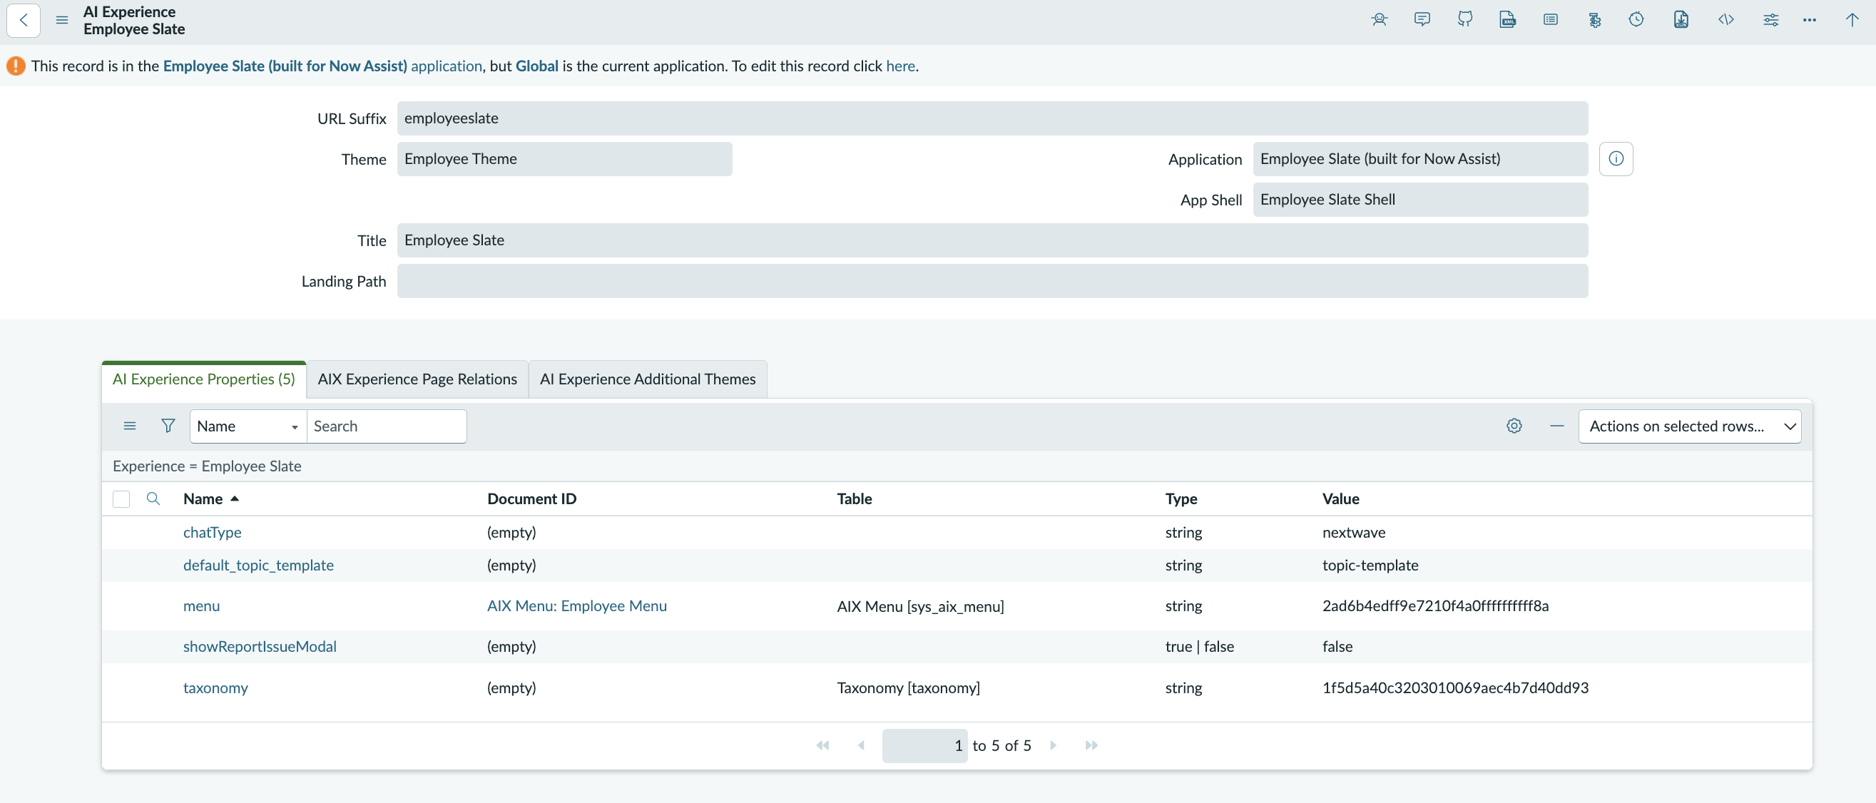This screenshot has width=1876, height=803.
Task: Go to the next page of list
Action: pyautogui.click(x=1053, y=745)
